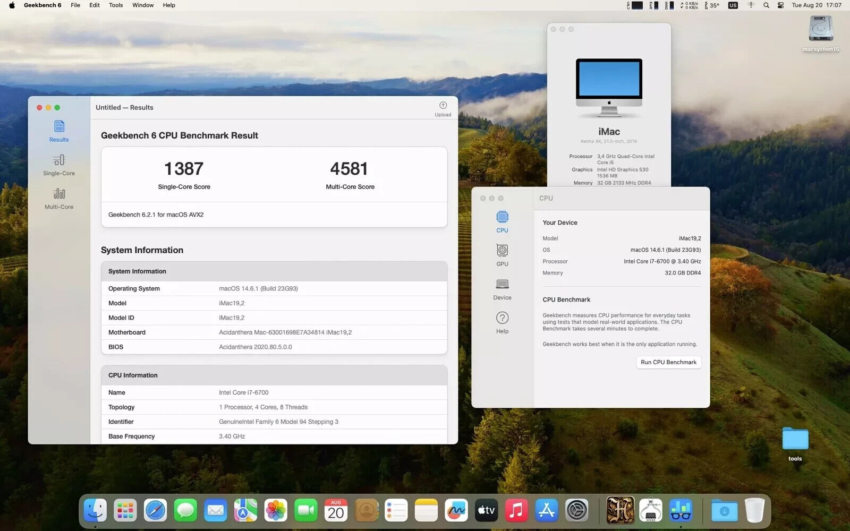Open the File menu
Viewport: 850px width, 531px height.
click(x=75, y=5)
